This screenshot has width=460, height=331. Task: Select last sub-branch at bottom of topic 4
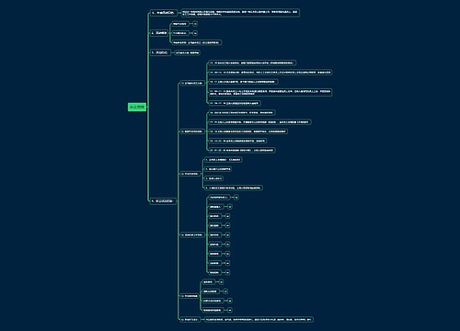190,319
